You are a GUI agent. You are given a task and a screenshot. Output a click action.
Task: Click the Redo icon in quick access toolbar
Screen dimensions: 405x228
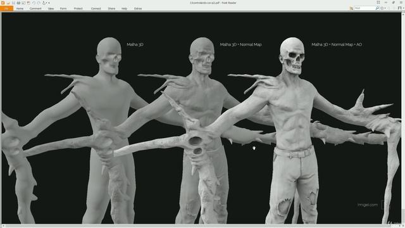pos(39,3)
